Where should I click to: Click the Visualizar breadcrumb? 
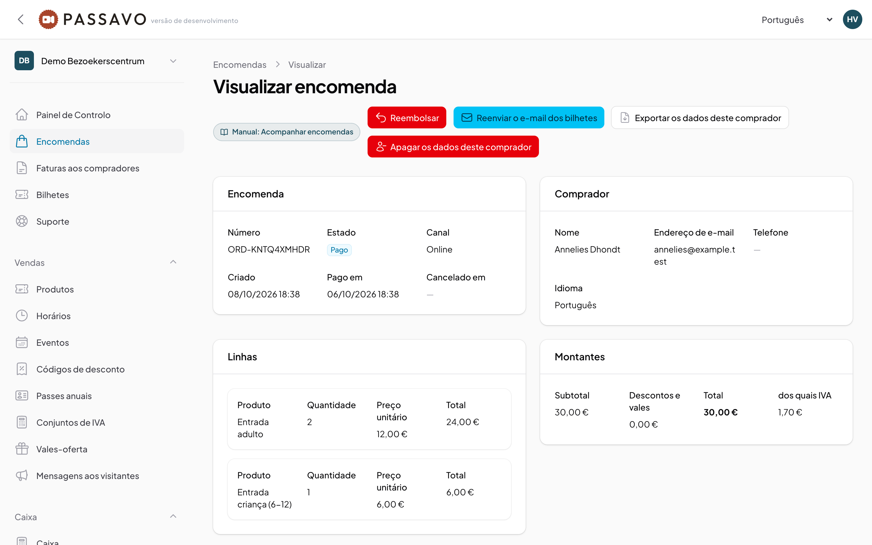click(x=307, y=64)
